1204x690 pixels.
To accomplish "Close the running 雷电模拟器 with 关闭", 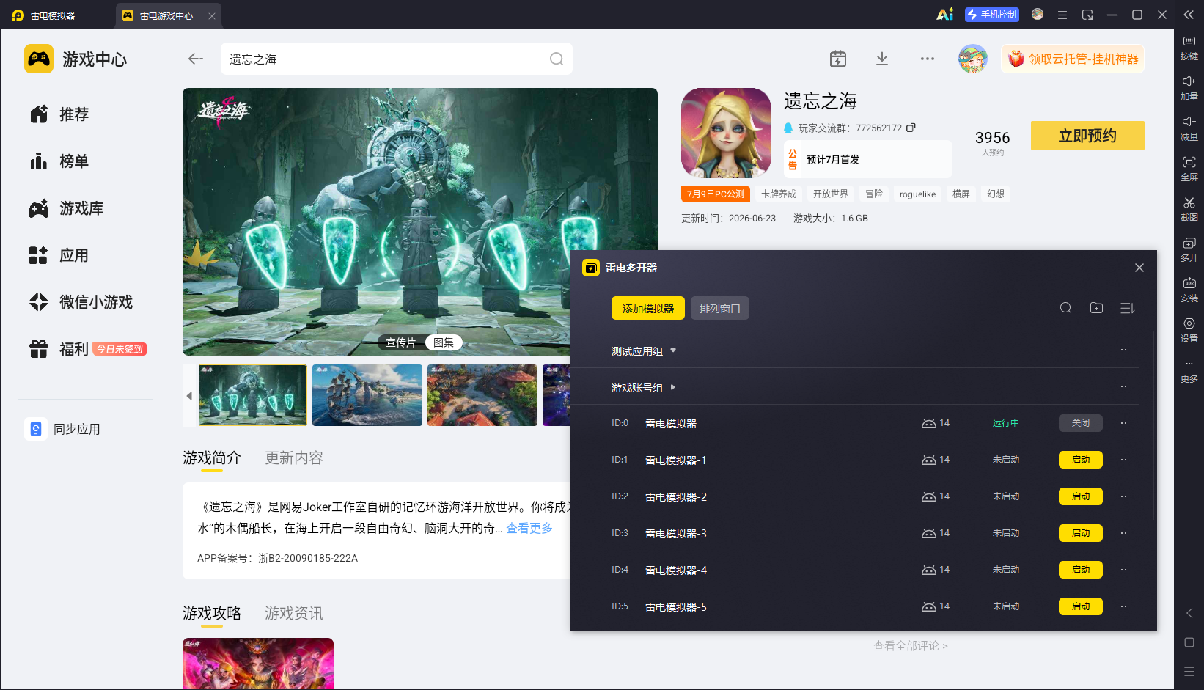I will [x=1081, y=423].
